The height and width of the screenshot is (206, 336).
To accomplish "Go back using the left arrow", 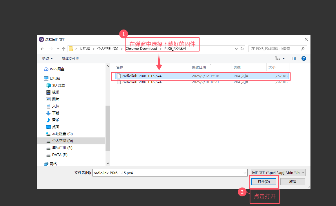I will click(42, 49).
